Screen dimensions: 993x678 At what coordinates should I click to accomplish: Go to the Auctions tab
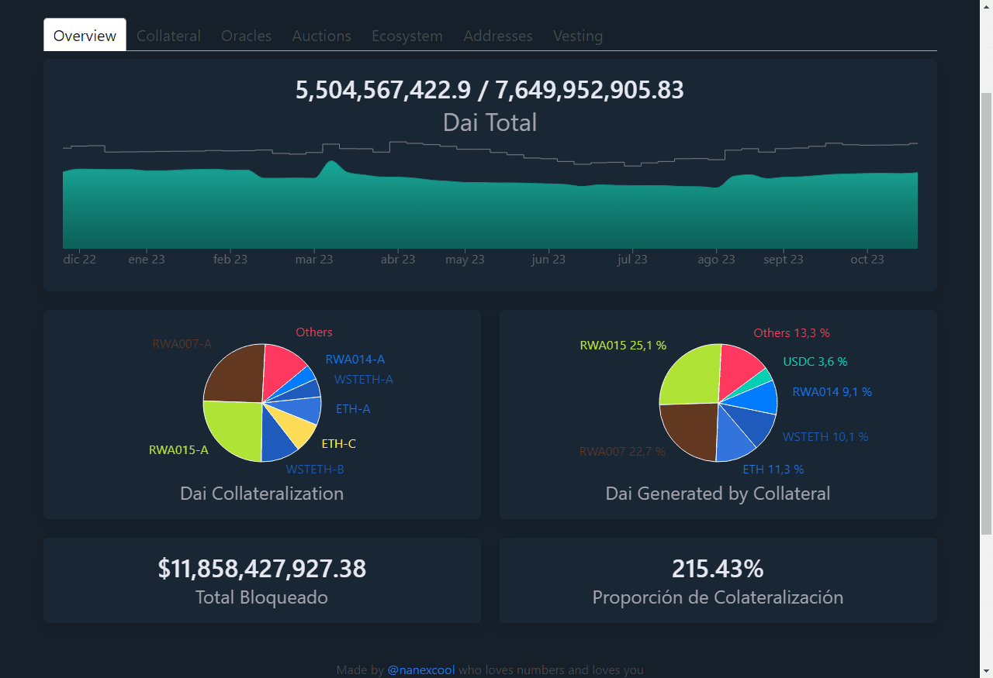321,36
